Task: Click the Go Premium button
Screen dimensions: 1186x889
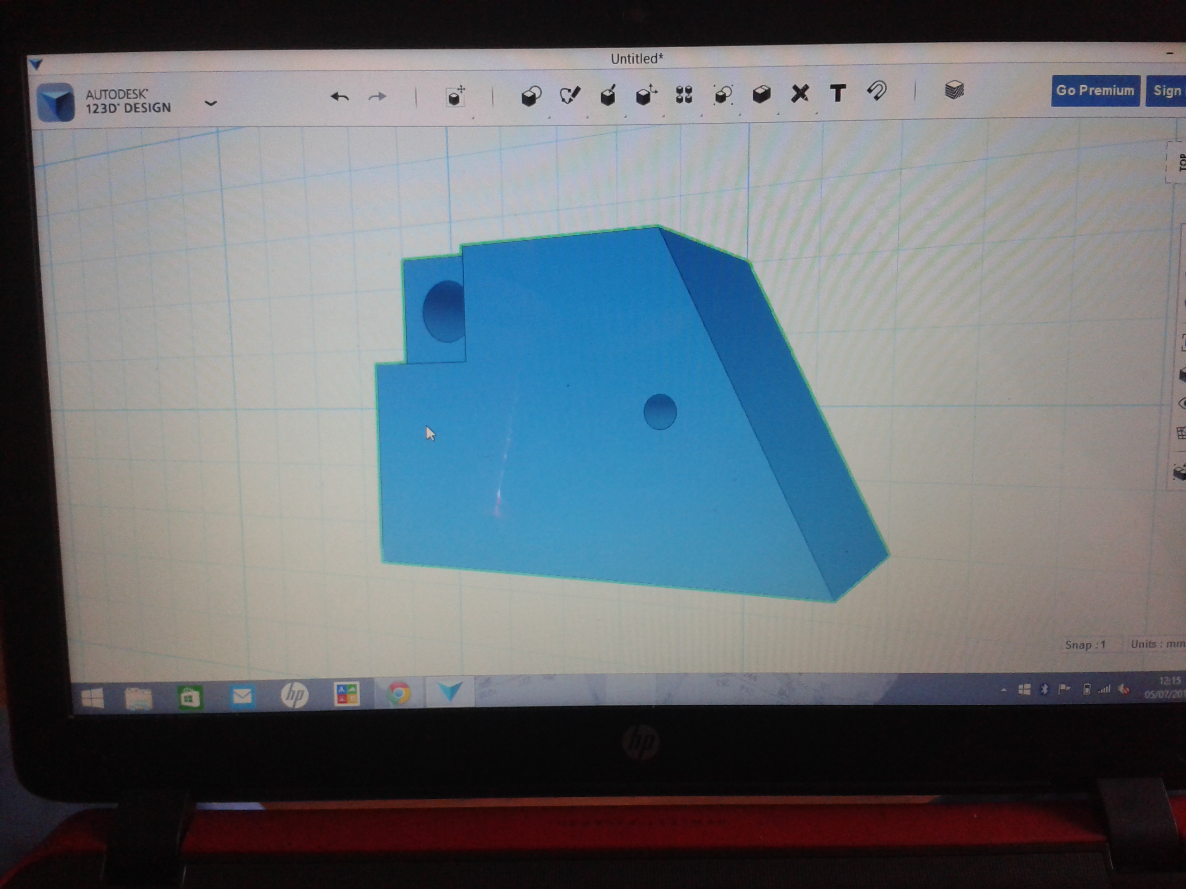Action: point(1095,91)
